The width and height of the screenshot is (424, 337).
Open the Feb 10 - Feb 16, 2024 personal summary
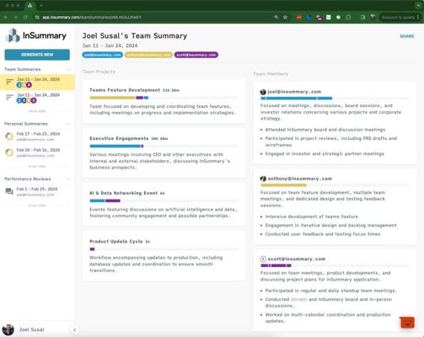37,152
